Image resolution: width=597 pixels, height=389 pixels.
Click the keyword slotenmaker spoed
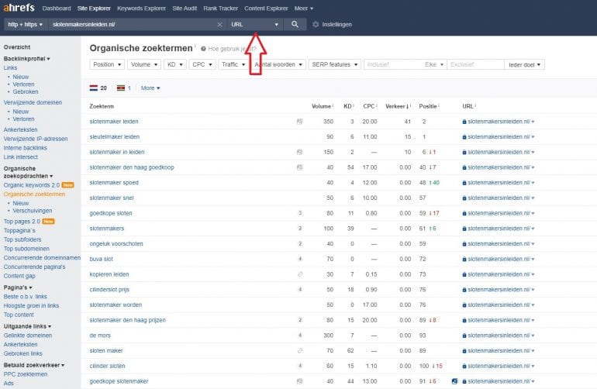114,183
